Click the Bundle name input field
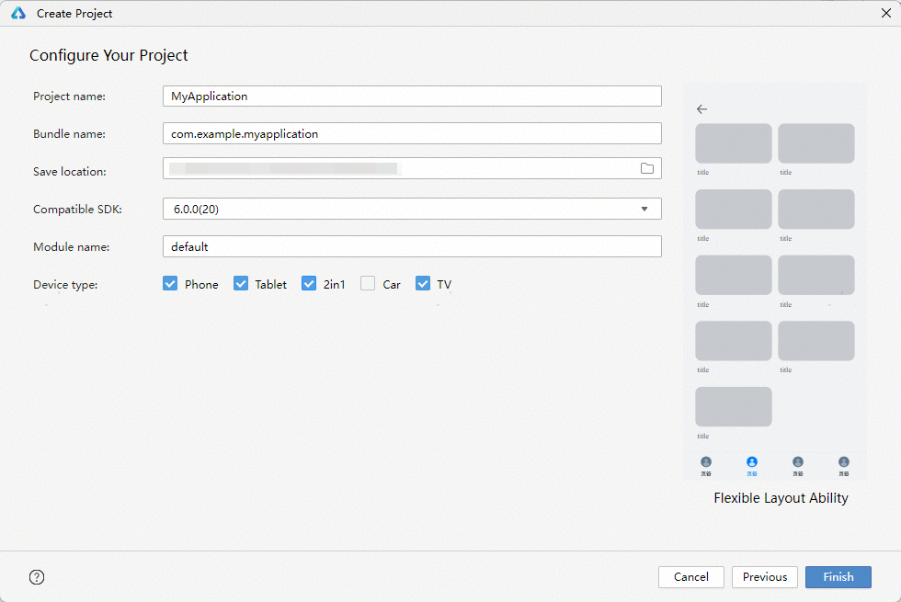The image size is (901, 602). pyautogui.click(x=412, y=133)
